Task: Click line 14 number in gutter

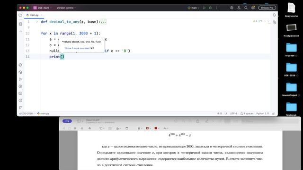Action: (x=27, y=57)
